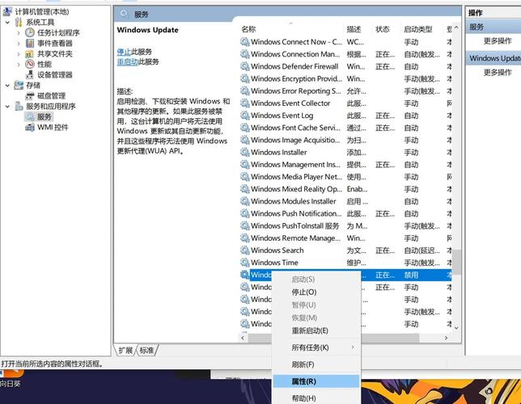
Task: Click 更多操作 under Windows Update actions
Action: 498,73
